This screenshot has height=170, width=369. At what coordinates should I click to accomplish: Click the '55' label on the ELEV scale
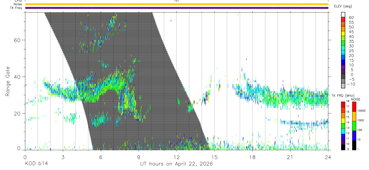(x=351, y=22)
